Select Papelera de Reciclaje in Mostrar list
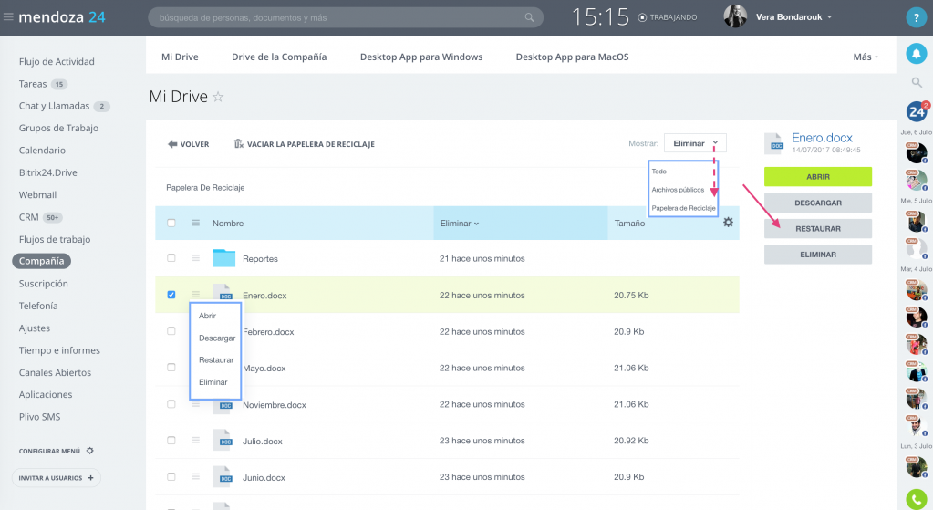 pos(683,208)
